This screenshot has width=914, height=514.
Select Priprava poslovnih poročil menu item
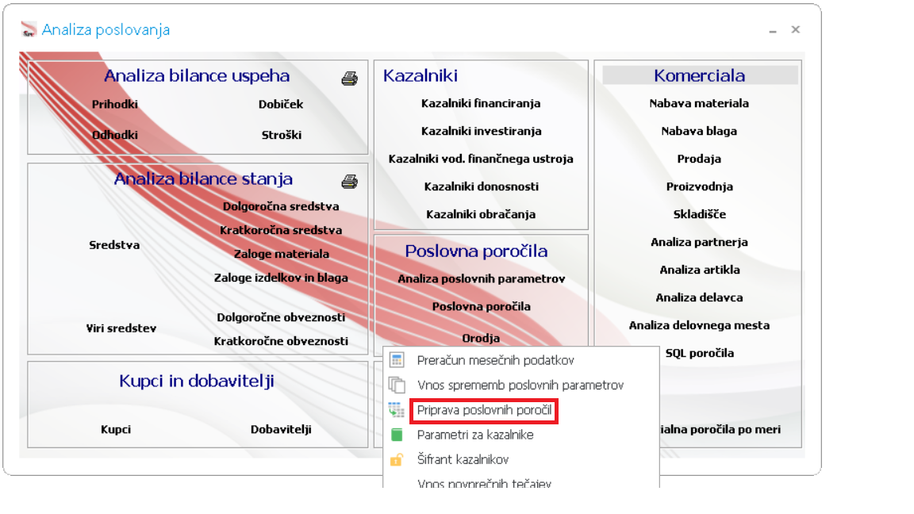(x=484, y=410)
